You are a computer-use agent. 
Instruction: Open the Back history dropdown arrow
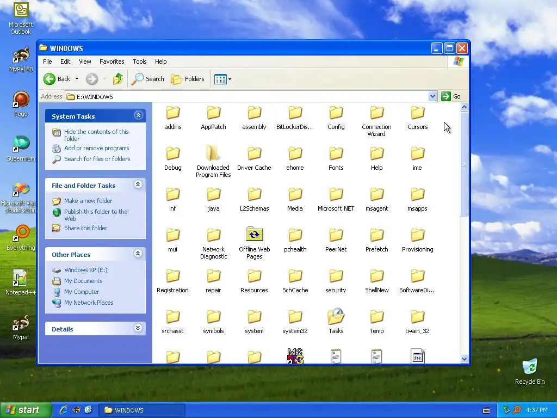click(77, 79)
